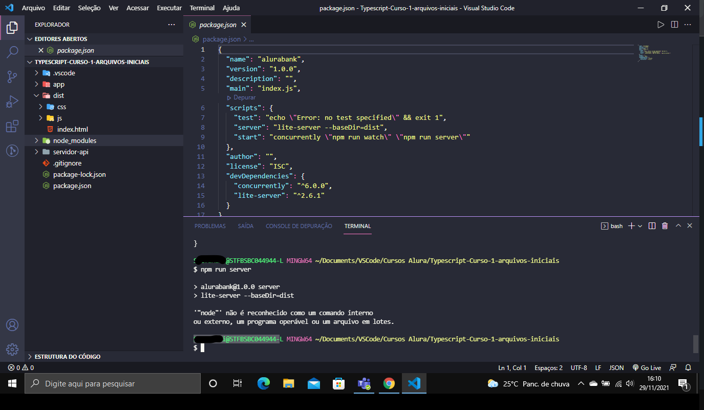Open the Arquivo menu

click(33, 8)
